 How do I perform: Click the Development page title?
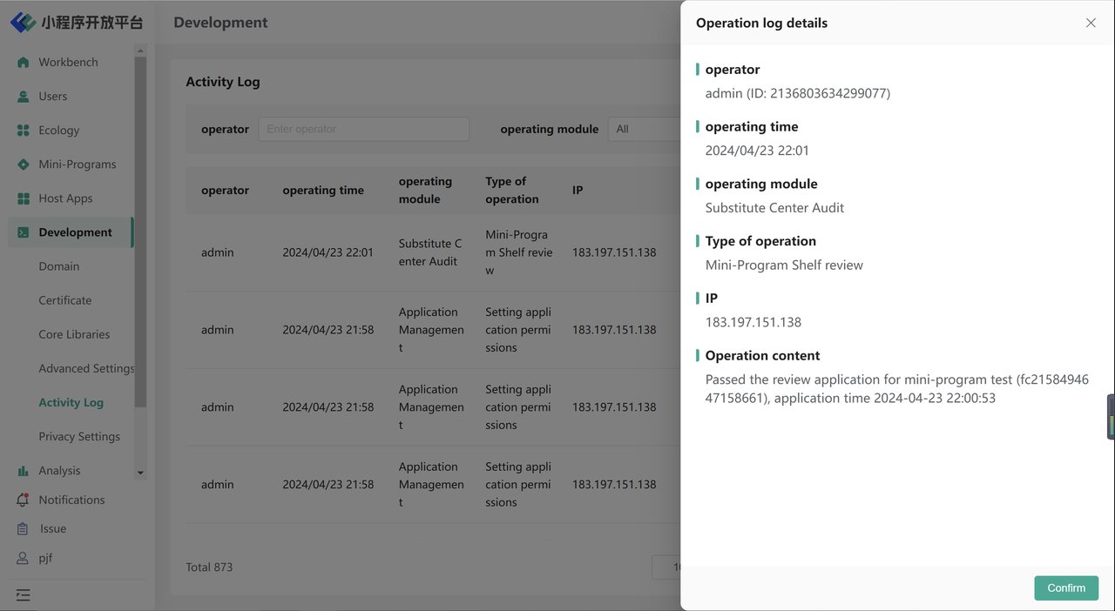tap(220, 23)
